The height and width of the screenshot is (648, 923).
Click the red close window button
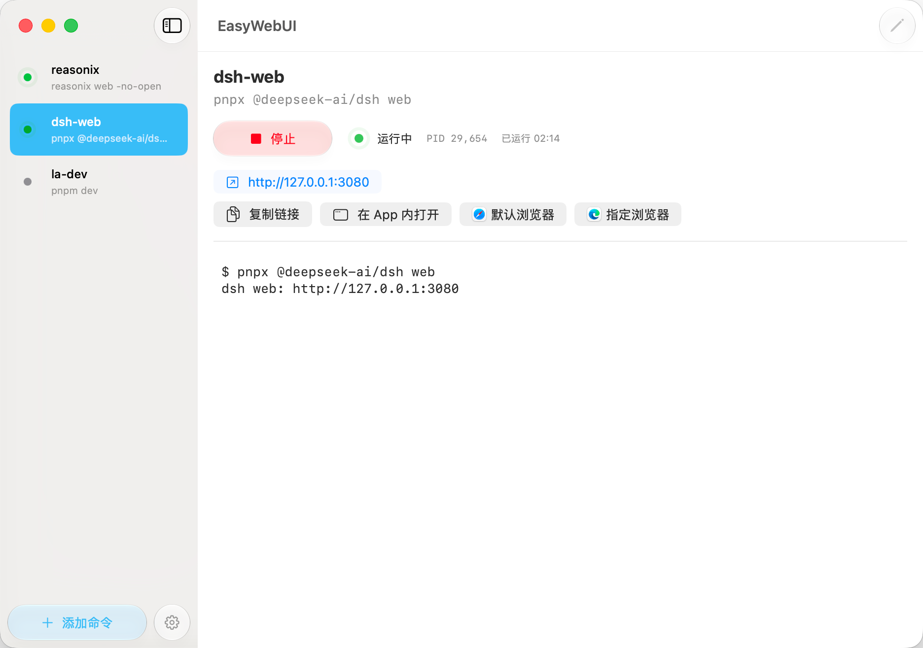click(x=26, y=26)
